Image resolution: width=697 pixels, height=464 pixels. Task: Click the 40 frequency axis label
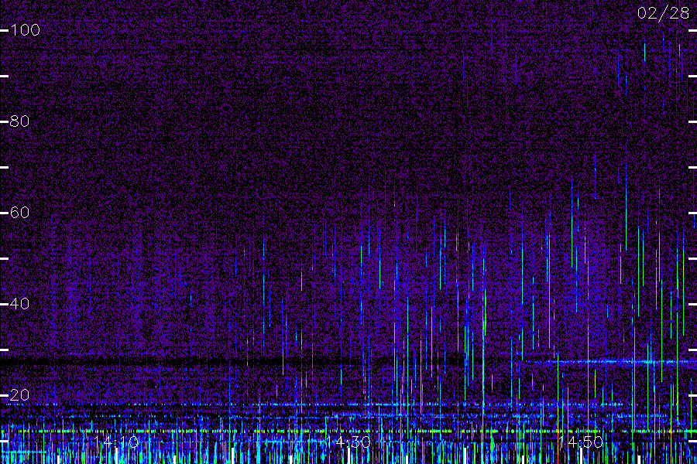[x=19, y=304]
